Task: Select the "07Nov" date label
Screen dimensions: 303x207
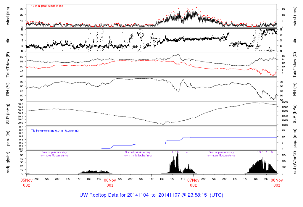Action: pyautogui.click(x=194, y=180)
